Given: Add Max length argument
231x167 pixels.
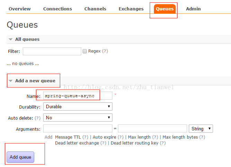Looking at the screenshot, I should tap(139, 137).
